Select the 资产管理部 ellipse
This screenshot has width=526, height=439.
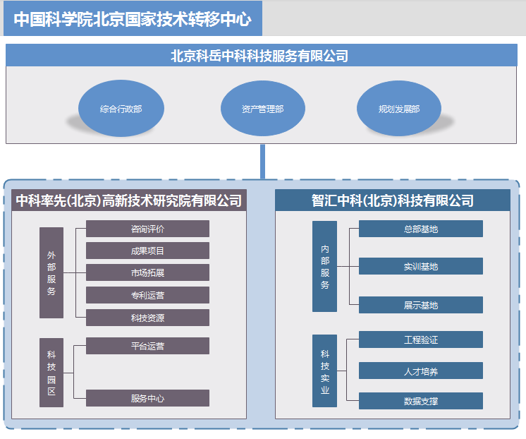point(262,109)
